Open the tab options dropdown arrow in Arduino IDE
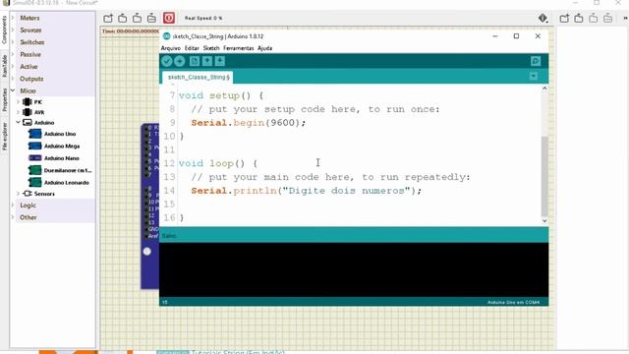The image size is (629, 354). (533, 77)
